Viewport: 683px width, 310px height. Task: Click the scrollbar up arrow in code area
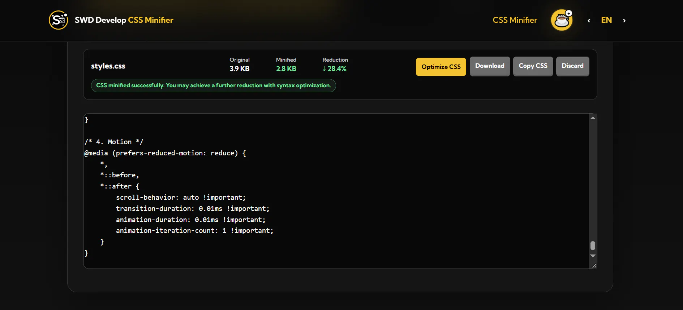tap(593, 118)
